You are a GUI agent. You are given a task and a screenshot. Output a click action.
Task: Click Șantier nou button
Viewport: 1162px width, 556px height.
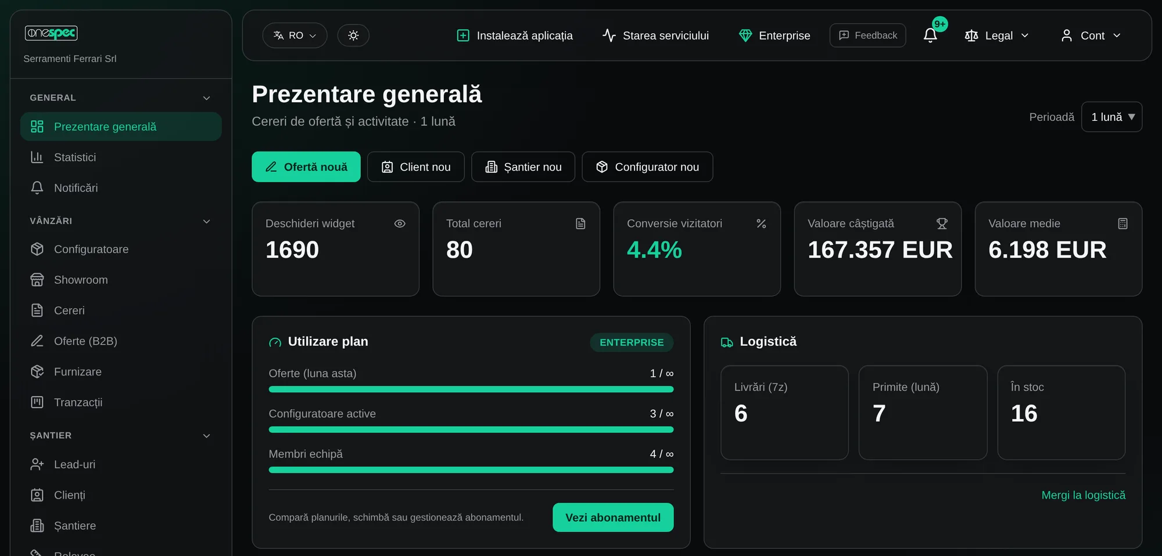coord(523,167)
